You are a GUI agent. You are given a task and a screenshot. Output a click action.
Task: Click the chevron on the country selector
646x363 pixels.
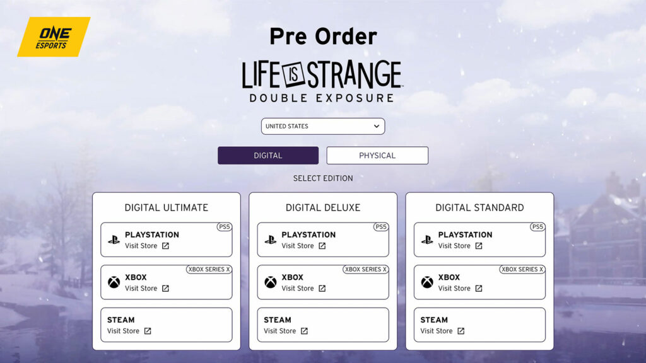(x=376, y=126)
